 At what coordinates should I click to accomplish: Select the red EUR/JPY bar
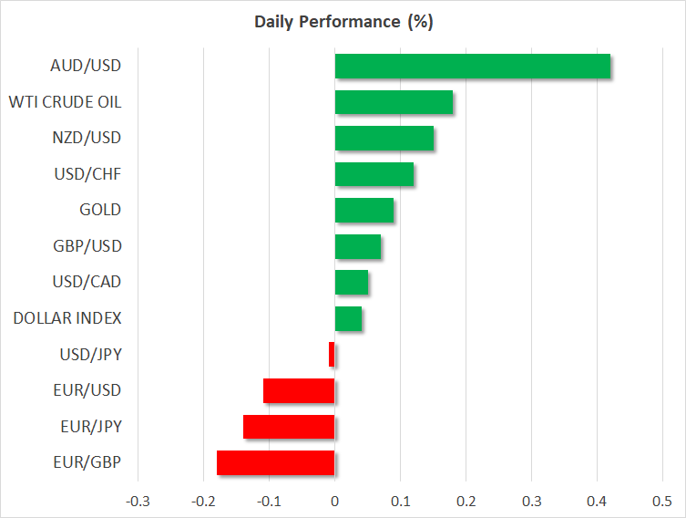(289, 427)
